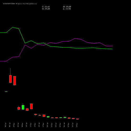
Task: Select the red candle above 08 Apr
Action: click(19, 108)
